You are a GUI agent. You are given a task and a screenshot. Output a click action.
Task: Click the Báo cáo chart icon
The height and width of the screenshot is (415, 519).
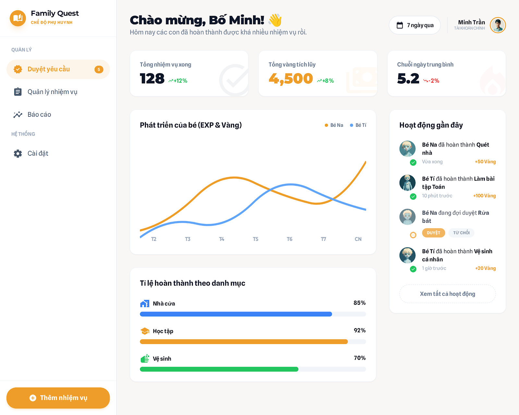[18, 114]
